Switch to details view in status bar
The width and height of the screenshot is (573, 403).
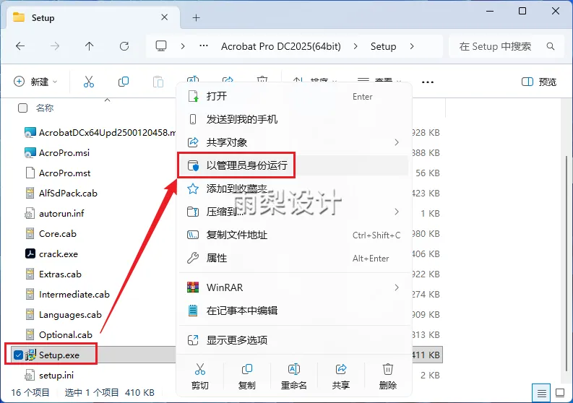541,393
